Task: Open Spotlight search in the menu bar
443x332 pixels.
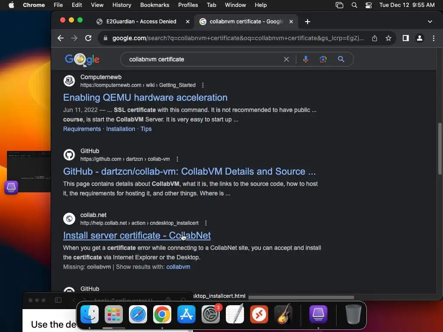Action: pos(354,5)
